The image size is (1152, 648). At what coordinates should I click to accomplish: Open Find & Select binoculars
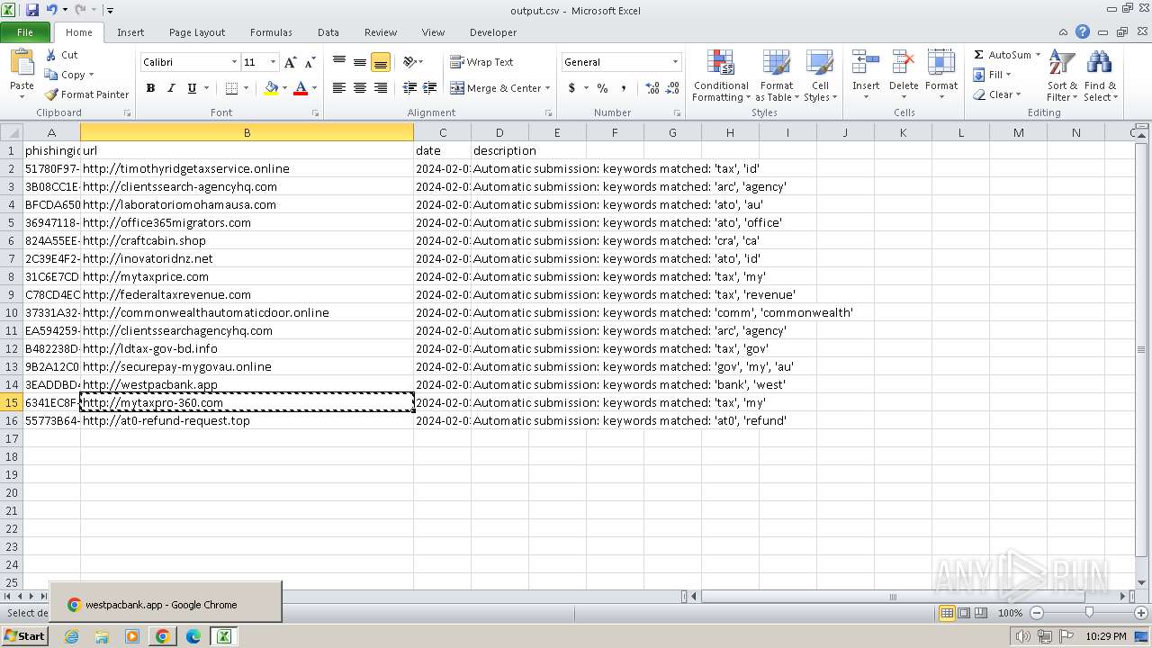[1100, 76]
